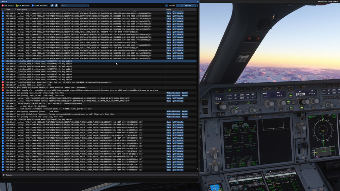
Task: Open the All Groups dropdown
Action: [x=187, y=5]
